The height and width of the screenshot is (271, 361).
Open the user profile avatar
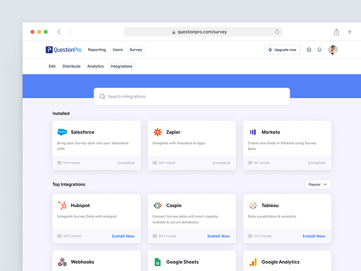coord(333,50)
